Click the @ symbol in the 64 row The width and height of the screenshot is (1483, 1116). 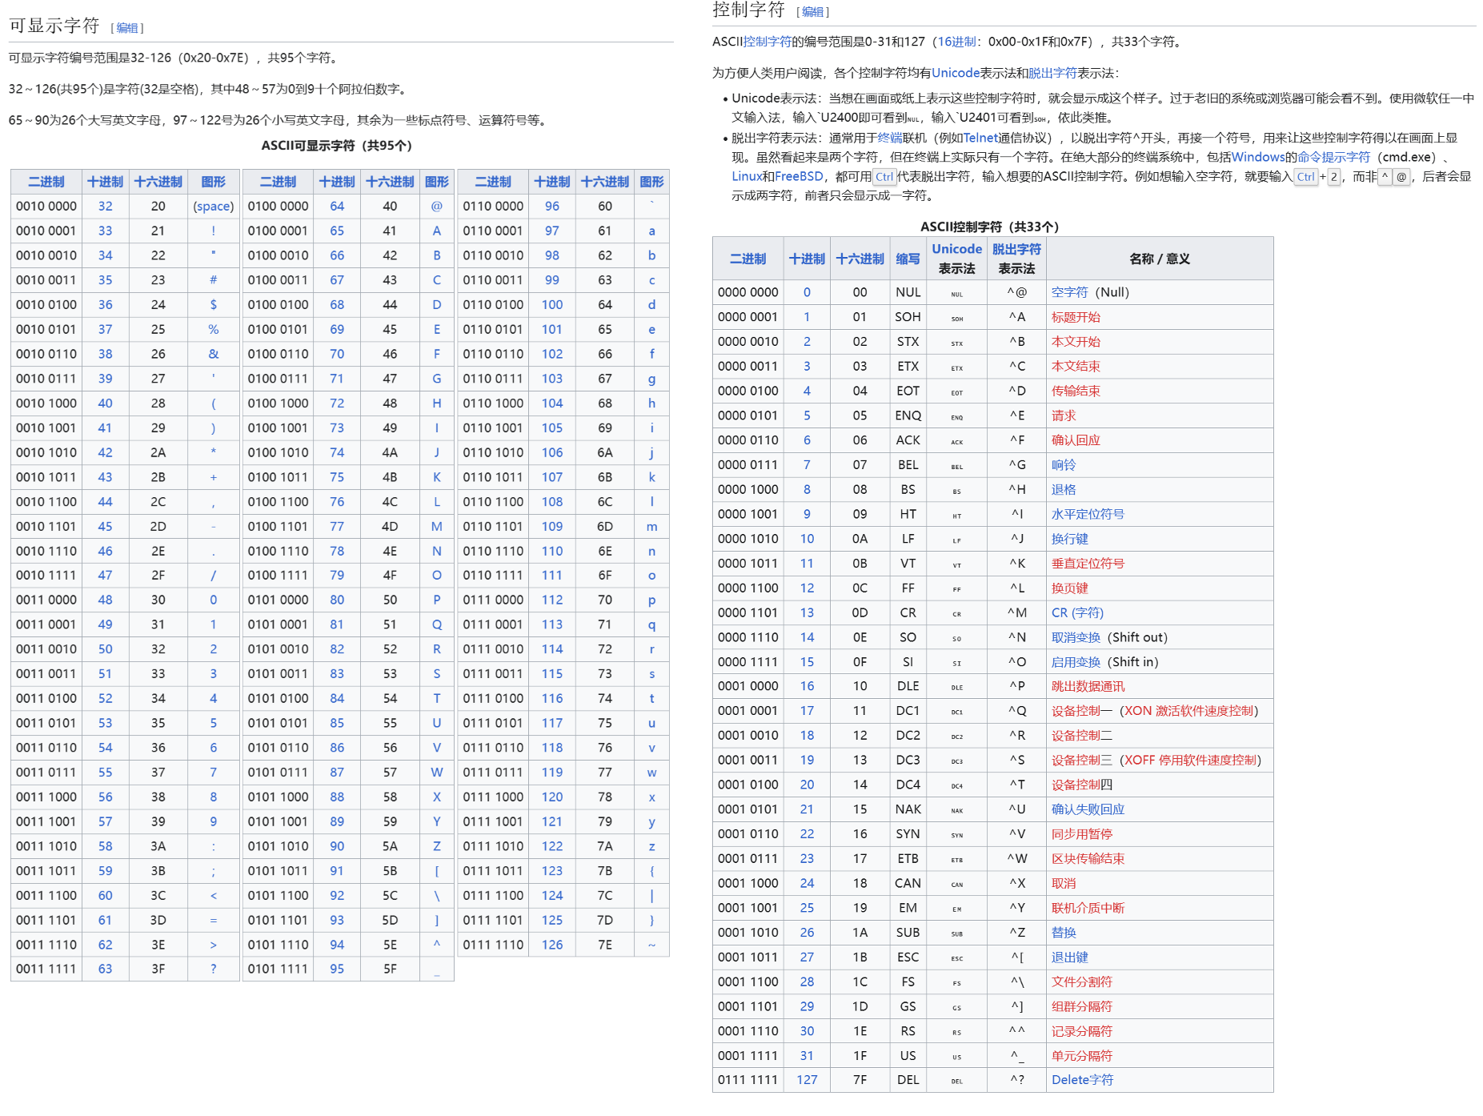point(437,206)
